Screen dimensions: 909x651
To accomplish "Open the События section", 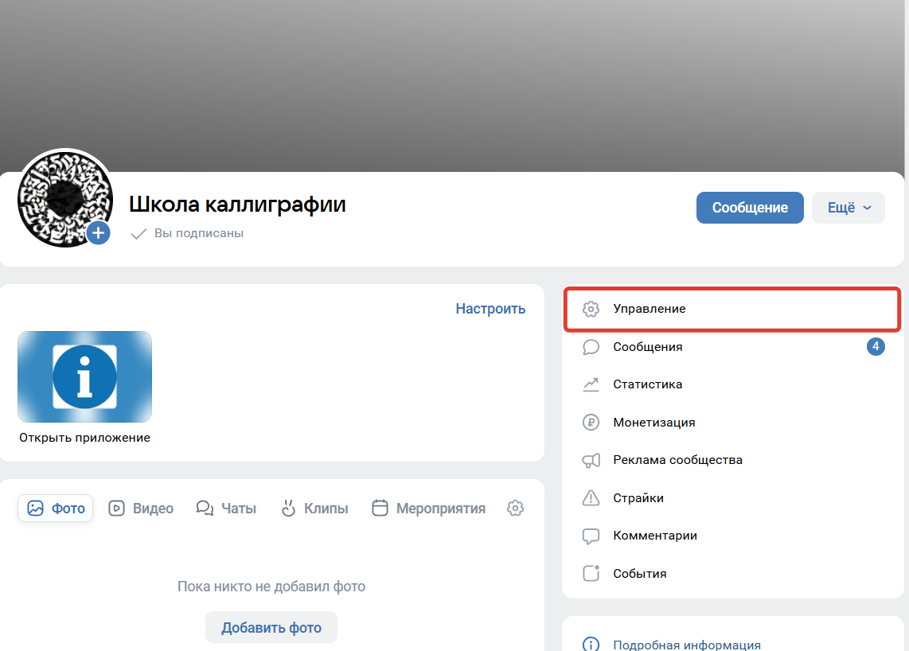I will coord(641,573).
